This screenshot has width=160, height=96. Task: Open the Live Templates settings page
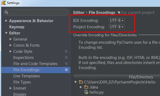point(26,76)
